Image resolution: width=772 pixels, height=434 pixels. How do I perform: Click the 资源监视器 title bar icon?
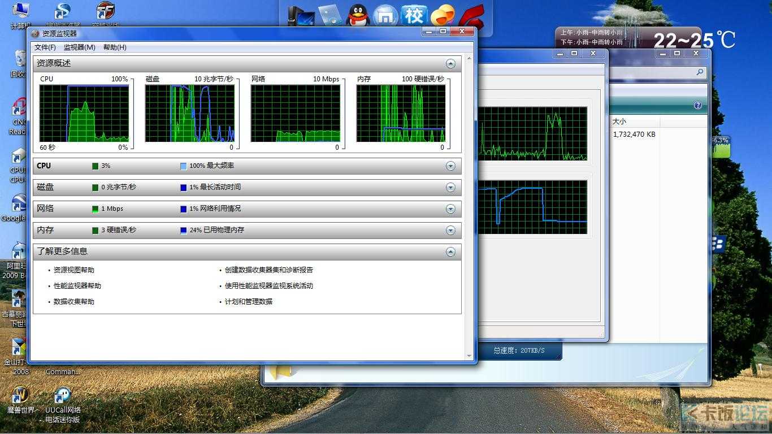[36, 34]
